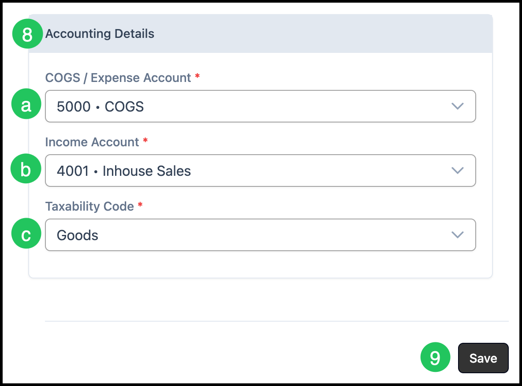The height and width of the screenshot is (386, 522).
Task: Click the chevron arrow in COGS / Expense Account field
Action: tap(458, 106)
